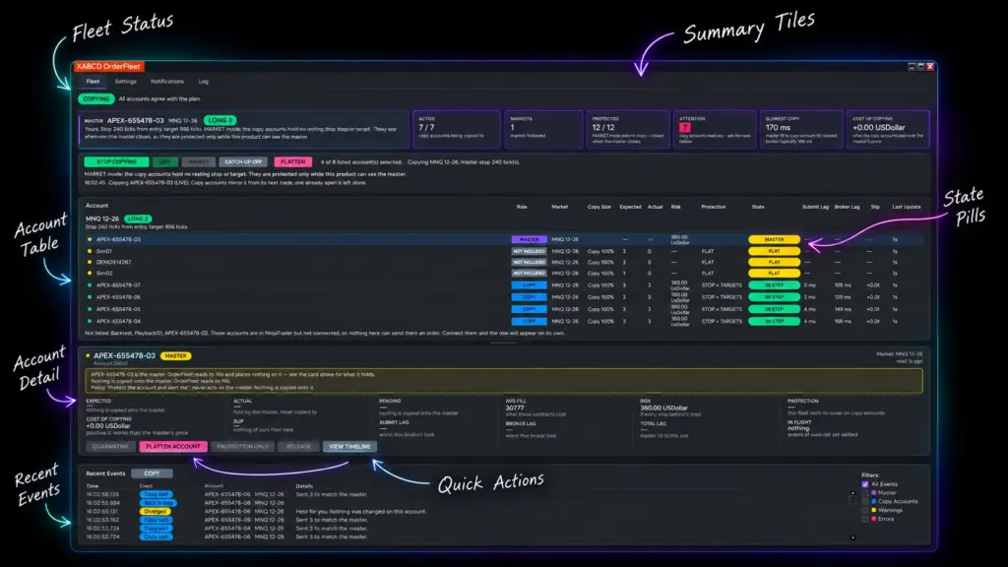Image resolution: width=1008 pixels, height=567 pixels.
Task: Click the RELEASE button
Action: point(298,446)
